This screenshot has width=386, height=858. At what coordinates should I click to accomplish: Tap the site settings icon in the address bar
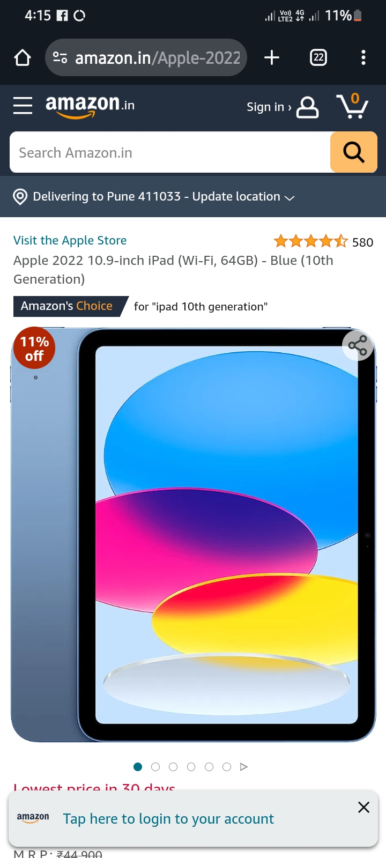tap(60, 57)
